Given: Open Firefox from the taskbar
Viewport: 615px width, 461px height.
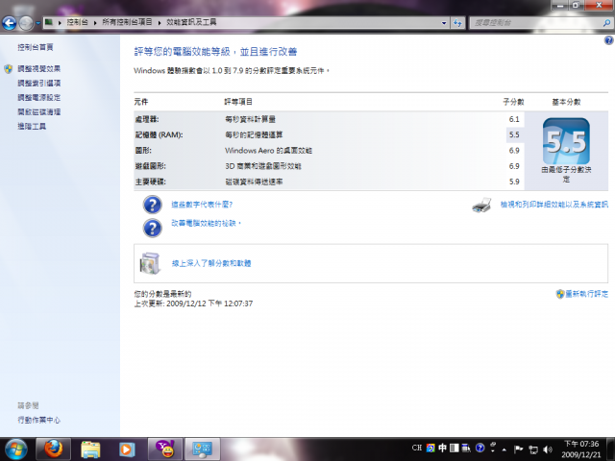Looking at the screenshot, I should pos(54,449).
